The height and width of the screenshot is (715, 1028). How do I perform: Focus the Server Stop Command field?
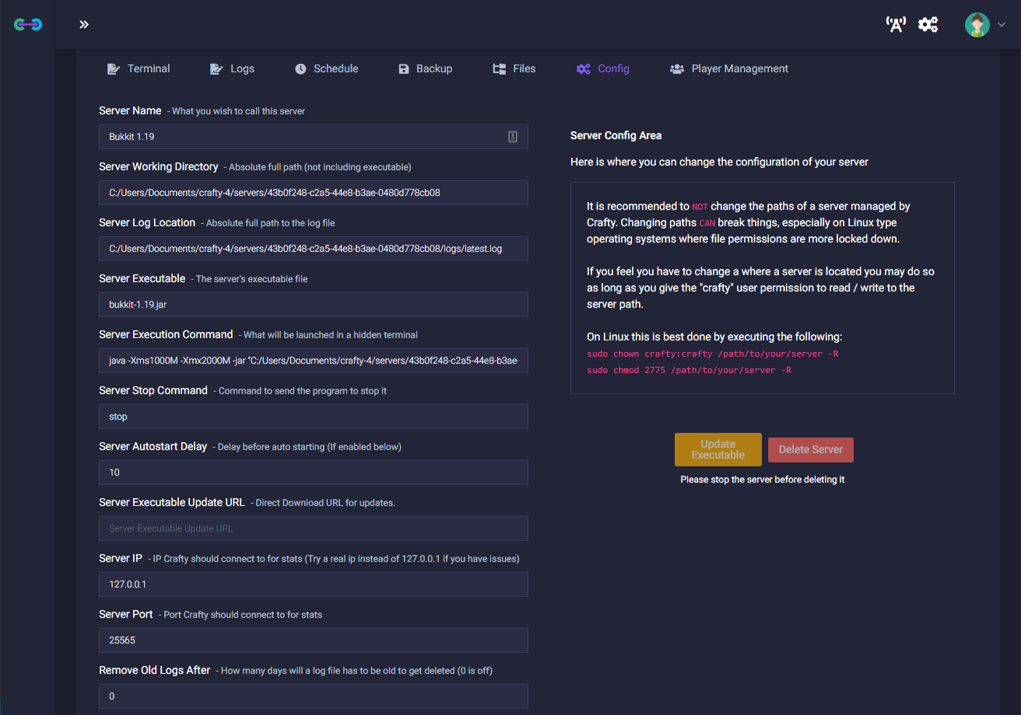[313, 417]
